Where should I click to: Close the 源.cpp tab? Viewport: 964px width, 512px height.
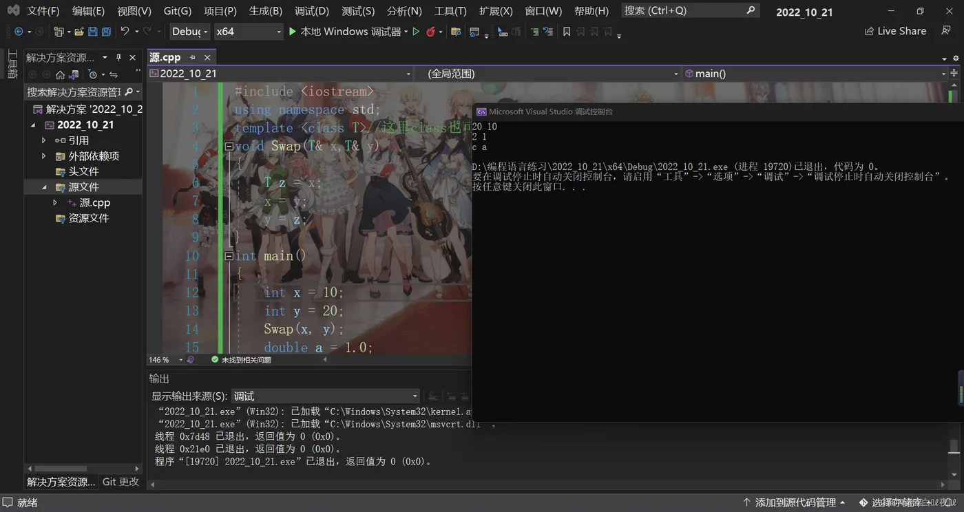coord(207,57)
